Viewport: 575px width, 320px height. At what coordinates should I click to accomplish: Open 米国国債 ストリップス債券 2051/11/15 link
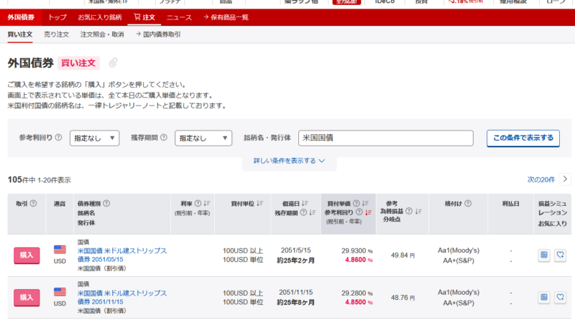click(x=122, y=297)
